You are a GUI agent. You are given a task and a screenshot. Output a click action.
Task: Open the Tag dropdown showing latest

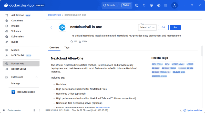coord(147,27)
